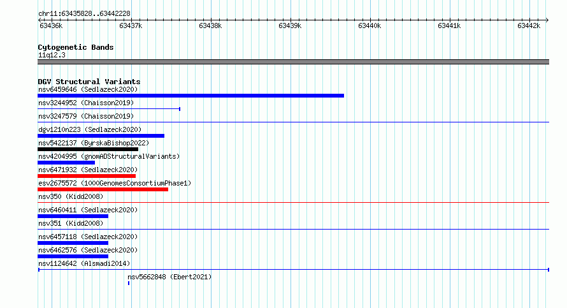Click the nsv1124642 (Alsmadi2014) label
The width and height of the screenshot is (567, 308).
[84, 263]
